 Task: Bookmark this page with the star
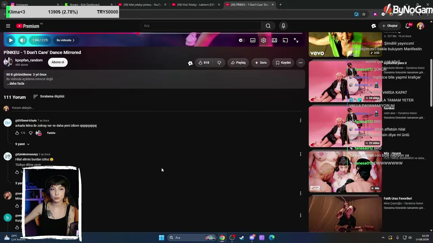(x=364, y=14)
